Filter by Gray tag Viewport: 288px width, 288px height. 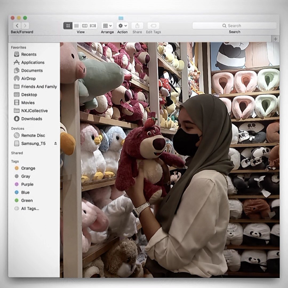[22, 176]
